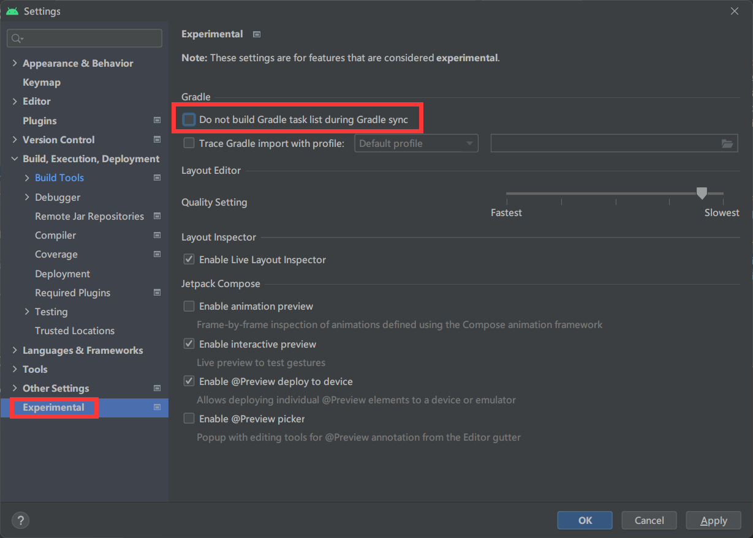
Task: Enable Do not build Gradle task list checkbox
Action: pyautogui.click(x=189, y=120)
